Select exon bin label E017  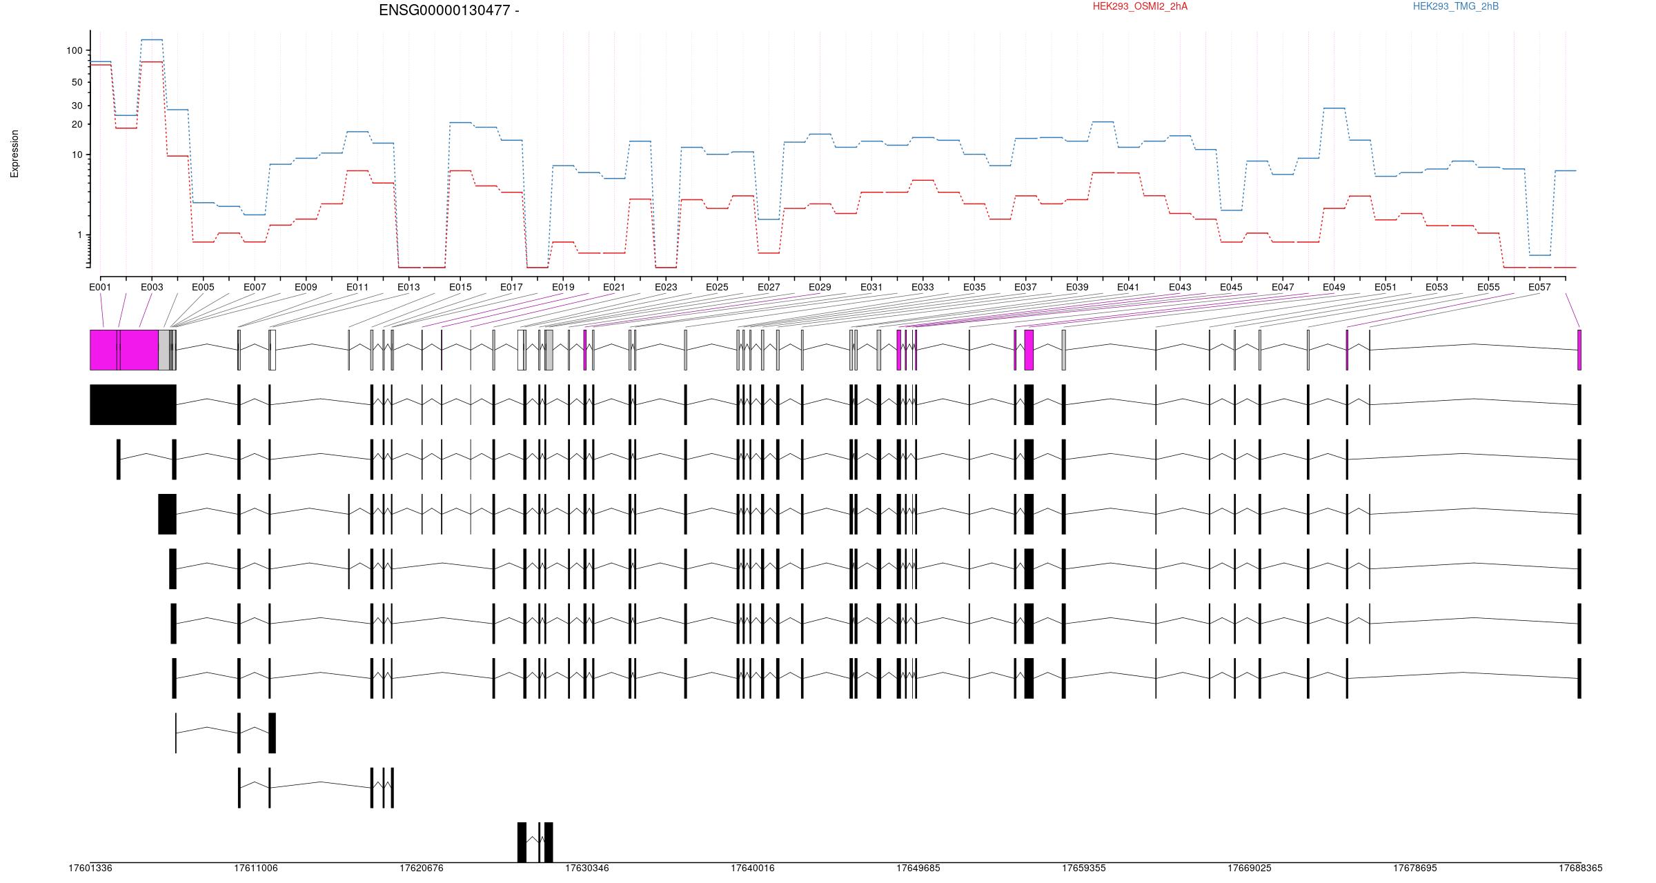tap(511, 287)
